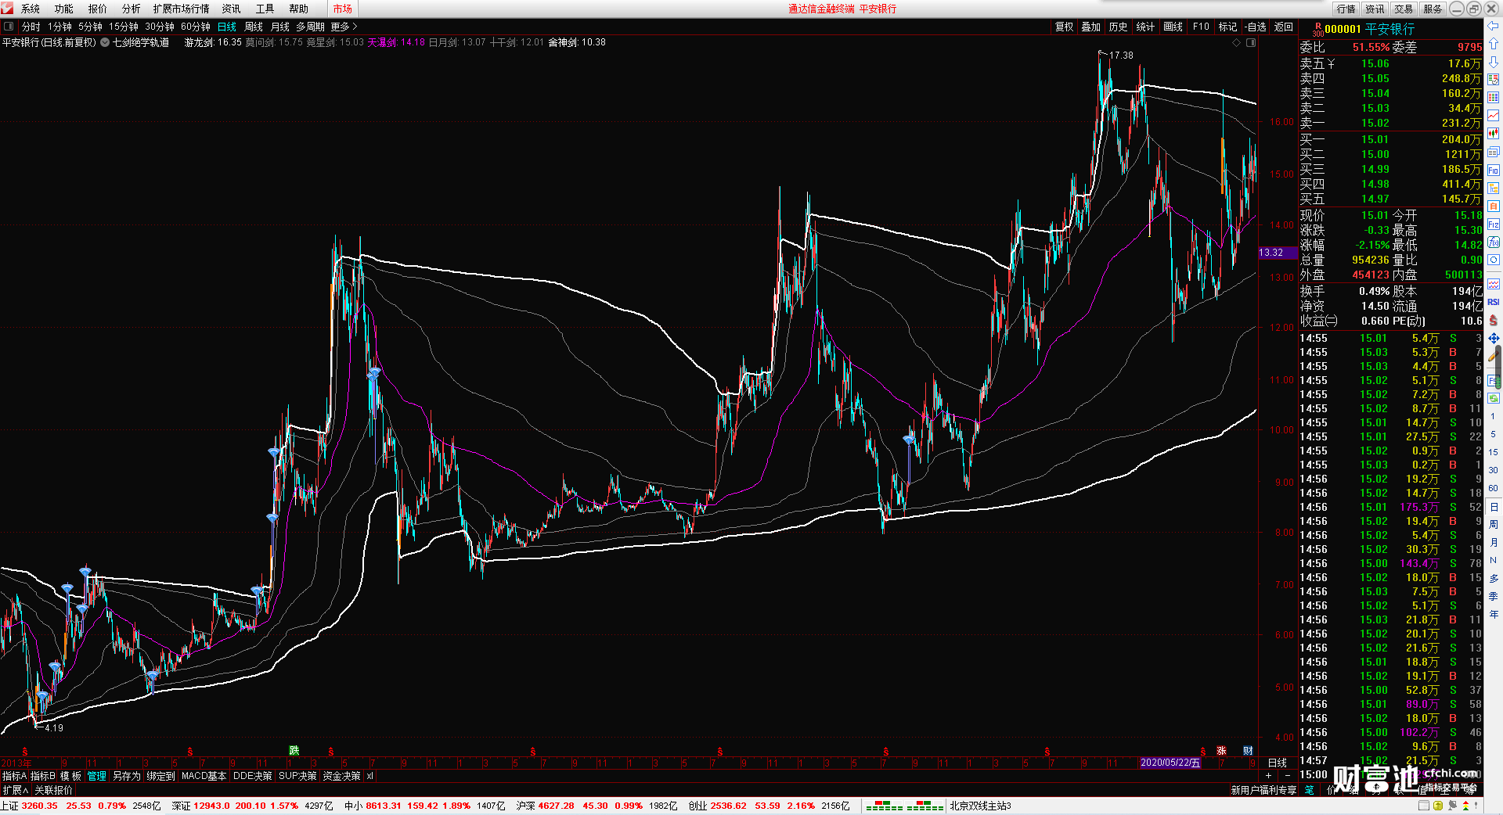Click the F10 icon in right sidebar

click(x=1493, y=170)
